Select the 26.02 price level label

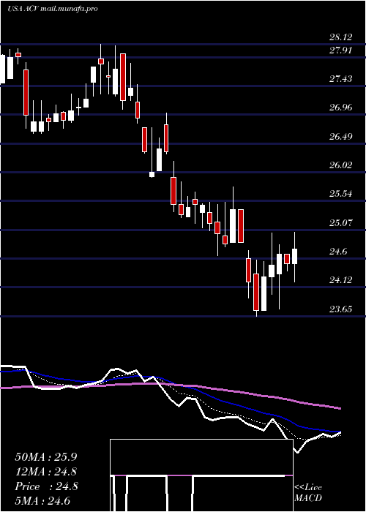pyautogui.click(x=341, y=165)
